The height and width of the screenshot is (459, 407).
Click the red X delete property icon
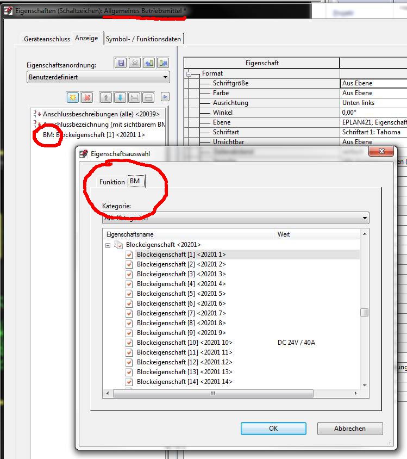click(87, 97)
